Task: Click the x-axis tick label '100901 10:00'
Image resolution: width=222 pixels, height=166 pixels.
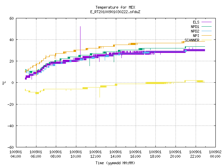Action: [x=76, y=154]
